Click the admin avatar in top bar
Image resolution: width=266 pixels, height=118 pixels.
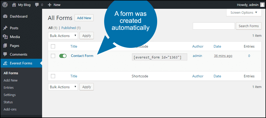point(262,5)
